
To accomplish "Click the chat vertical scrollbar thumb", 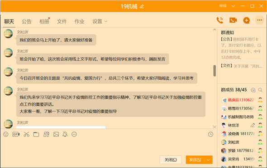I will pos(215,71).
